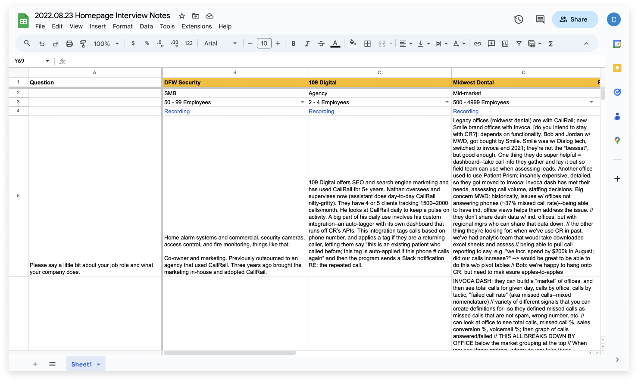This screenshot has height=382, width=638.
Task: Switch to the Sheet1 tab
Action: click(86, 364)
